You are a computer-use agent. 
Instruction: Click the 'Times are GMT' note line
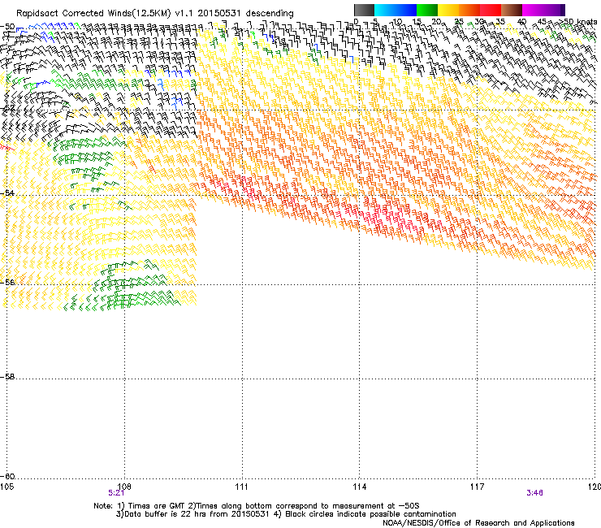[x=257, y=506]
